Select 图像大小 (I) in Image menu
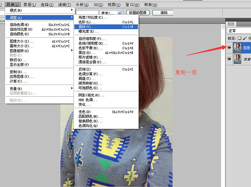The width and height of the screenshot is (251, 187). click(39, 42)
